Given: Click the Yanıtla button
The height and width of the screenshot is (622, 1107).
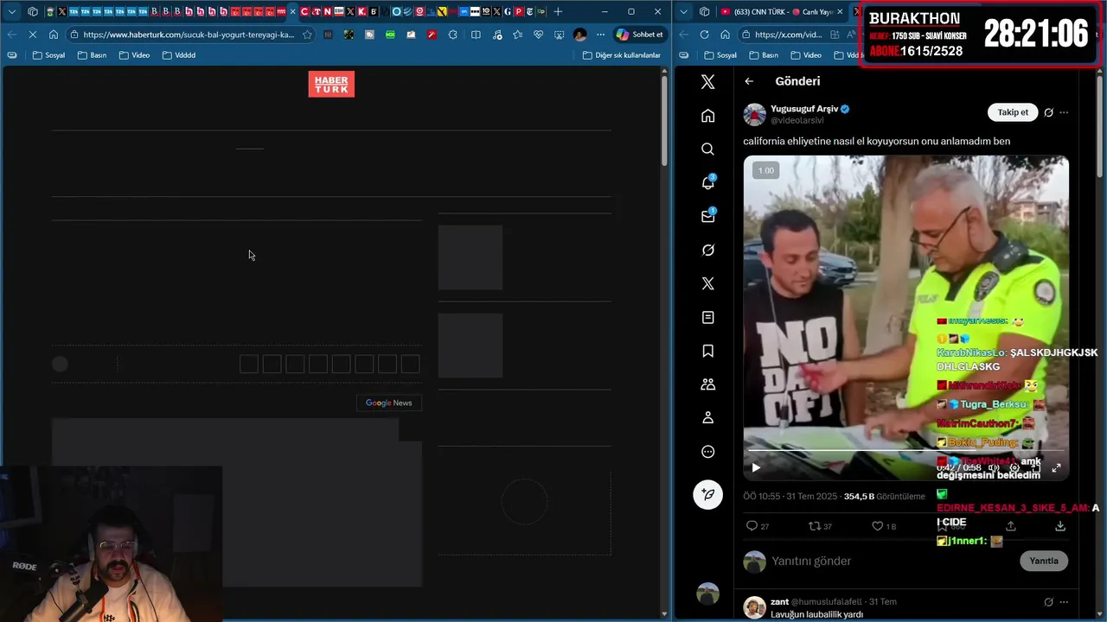Looking at the screenshot, I should pyautogui.click(x=1044, y=561).
